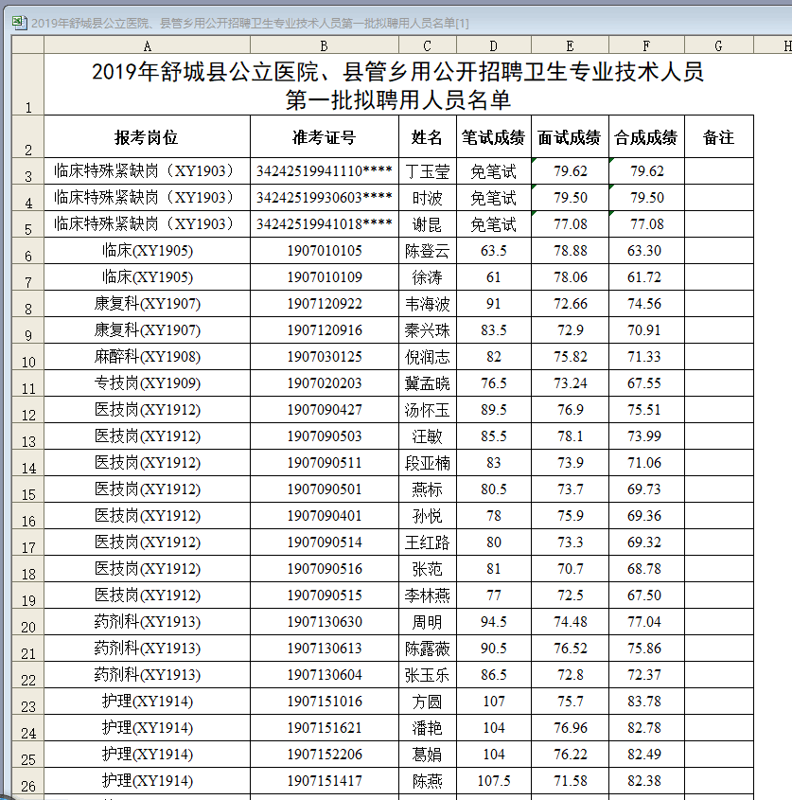Select the cell with name 时波

[x=428, y=198]
